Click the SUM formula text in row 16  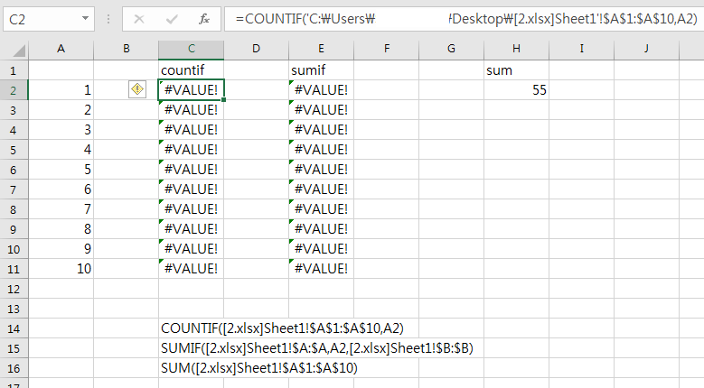coord(259,368)
